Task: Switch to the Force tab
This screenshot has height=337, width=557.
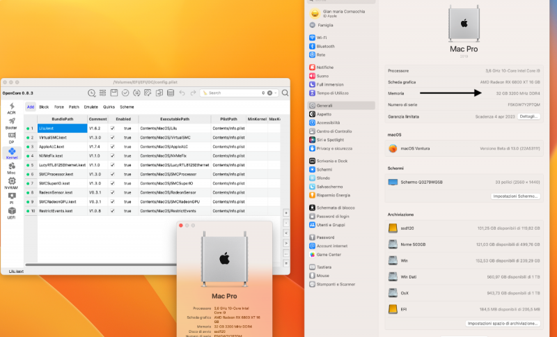Action: (x=59, y=107)
